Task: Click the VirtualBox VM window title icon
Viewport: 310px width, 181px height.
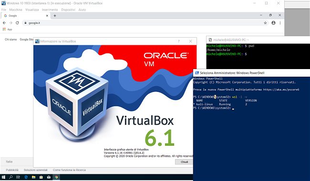Action: tap(3, 3)
